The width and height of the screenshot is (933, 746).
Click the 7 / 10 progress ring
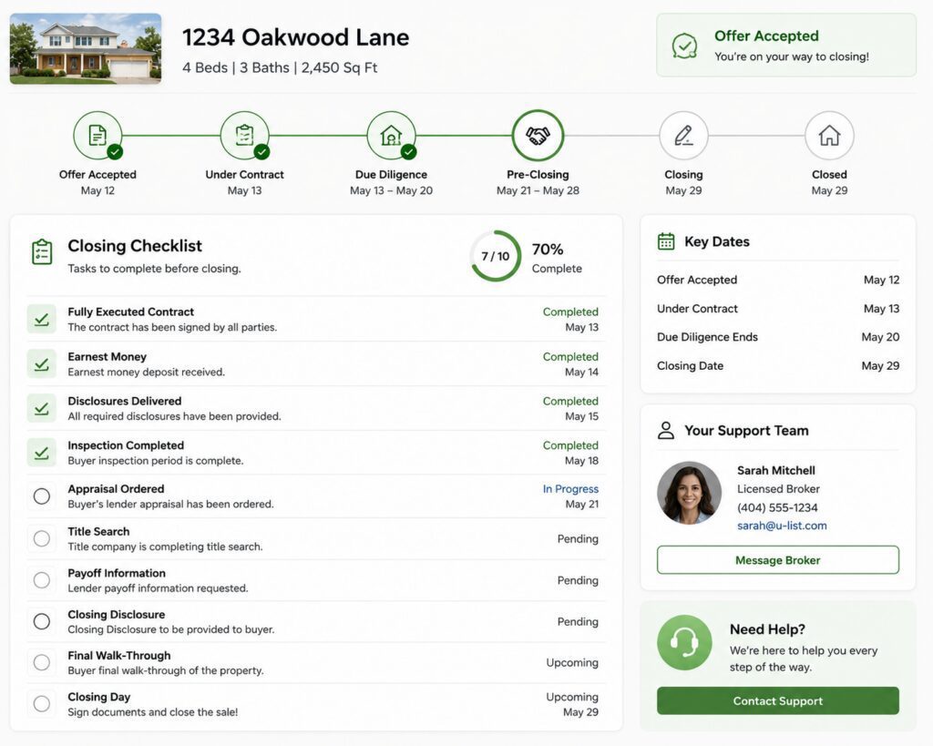pos(496,256)
